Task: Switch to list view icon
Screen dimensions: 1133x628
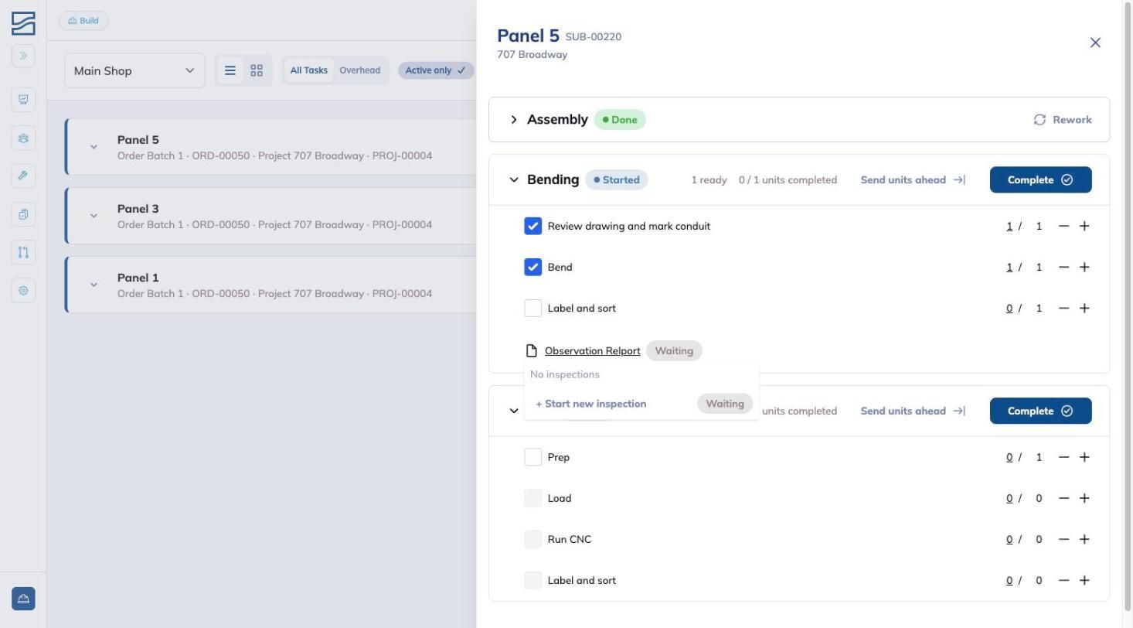Action: [230, 70]
